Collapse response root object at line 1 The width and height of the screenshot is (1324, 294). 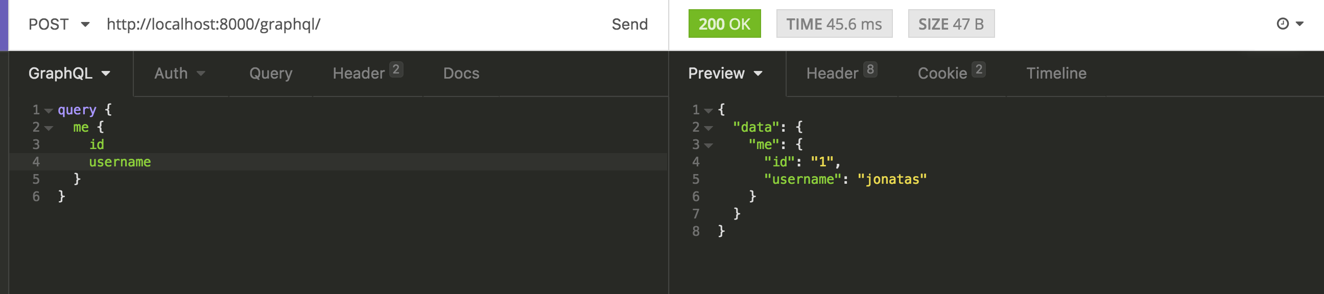pos(708,111)
